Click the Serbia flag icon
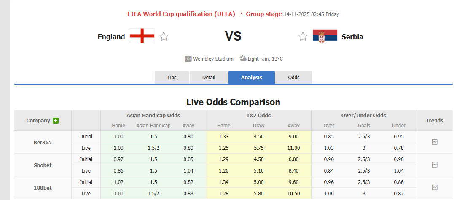 coord(325,36)
